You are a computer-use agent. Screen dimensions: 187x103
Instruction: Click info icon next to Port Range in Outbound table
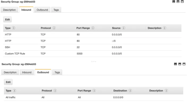point(94,91)
